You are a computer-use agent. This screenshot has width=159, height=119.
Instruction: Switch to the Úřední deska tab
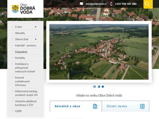click(125, 106)
